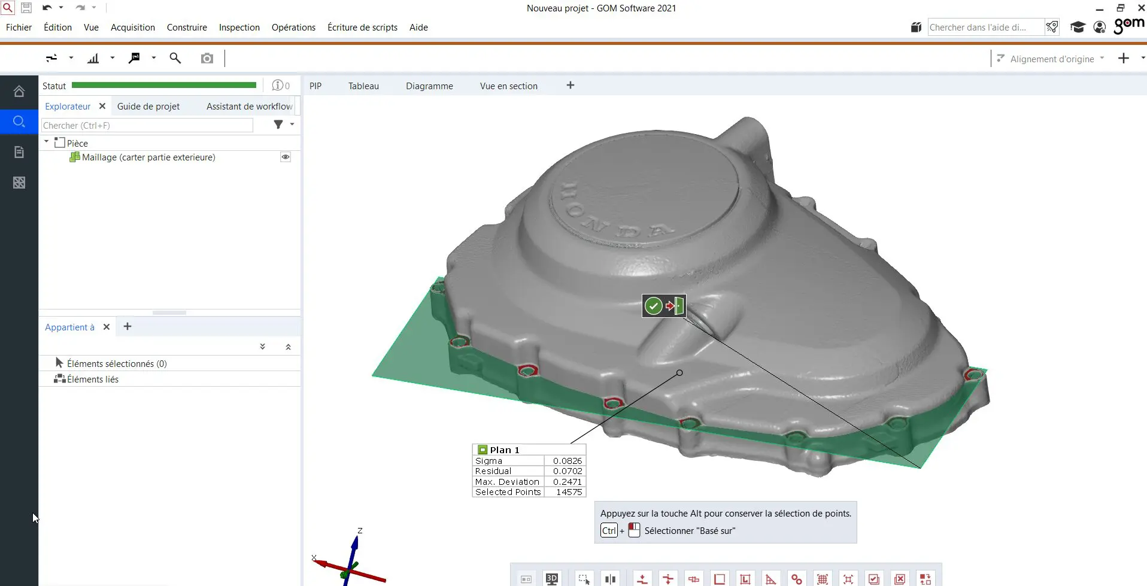Image resolution: width=1147 pixels, height=586 pixels.
Task: Click the save project icon in title bar
Action: tap(26, 8)
